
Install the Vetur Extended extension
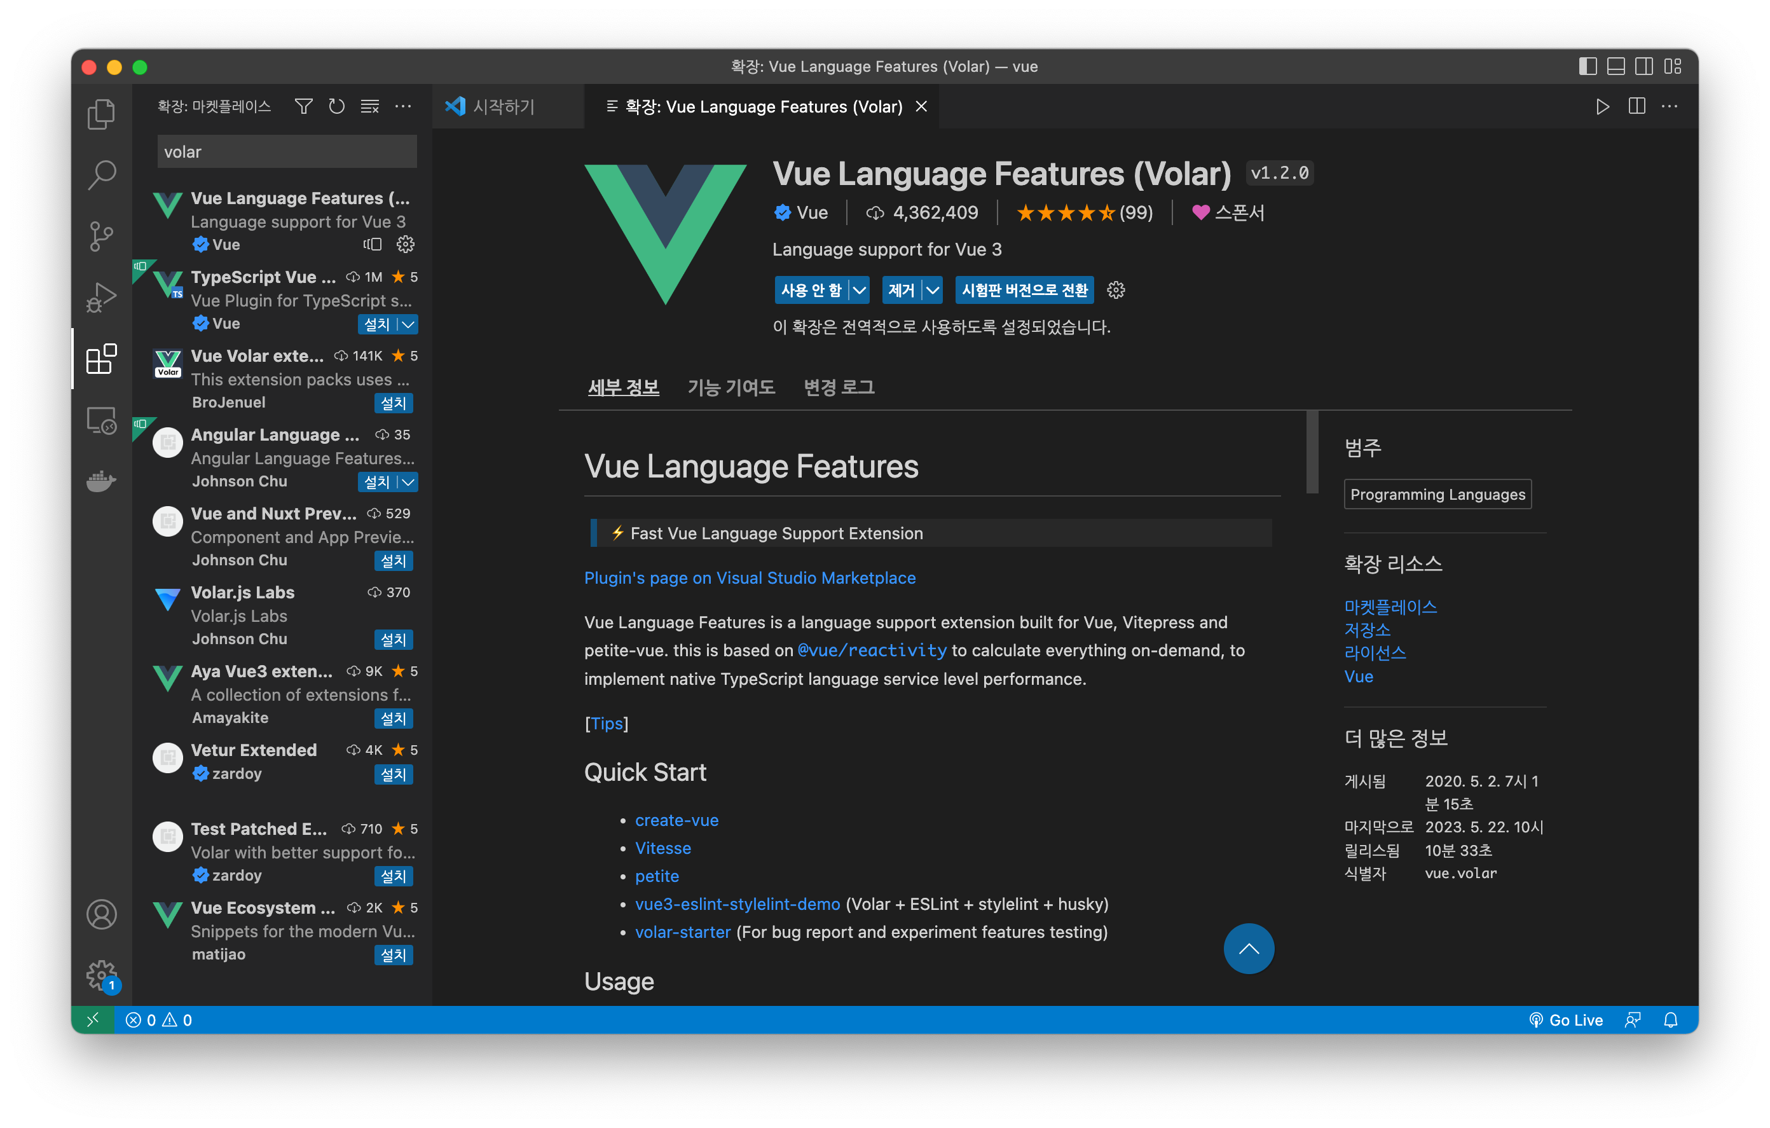[x=394, y=774]
